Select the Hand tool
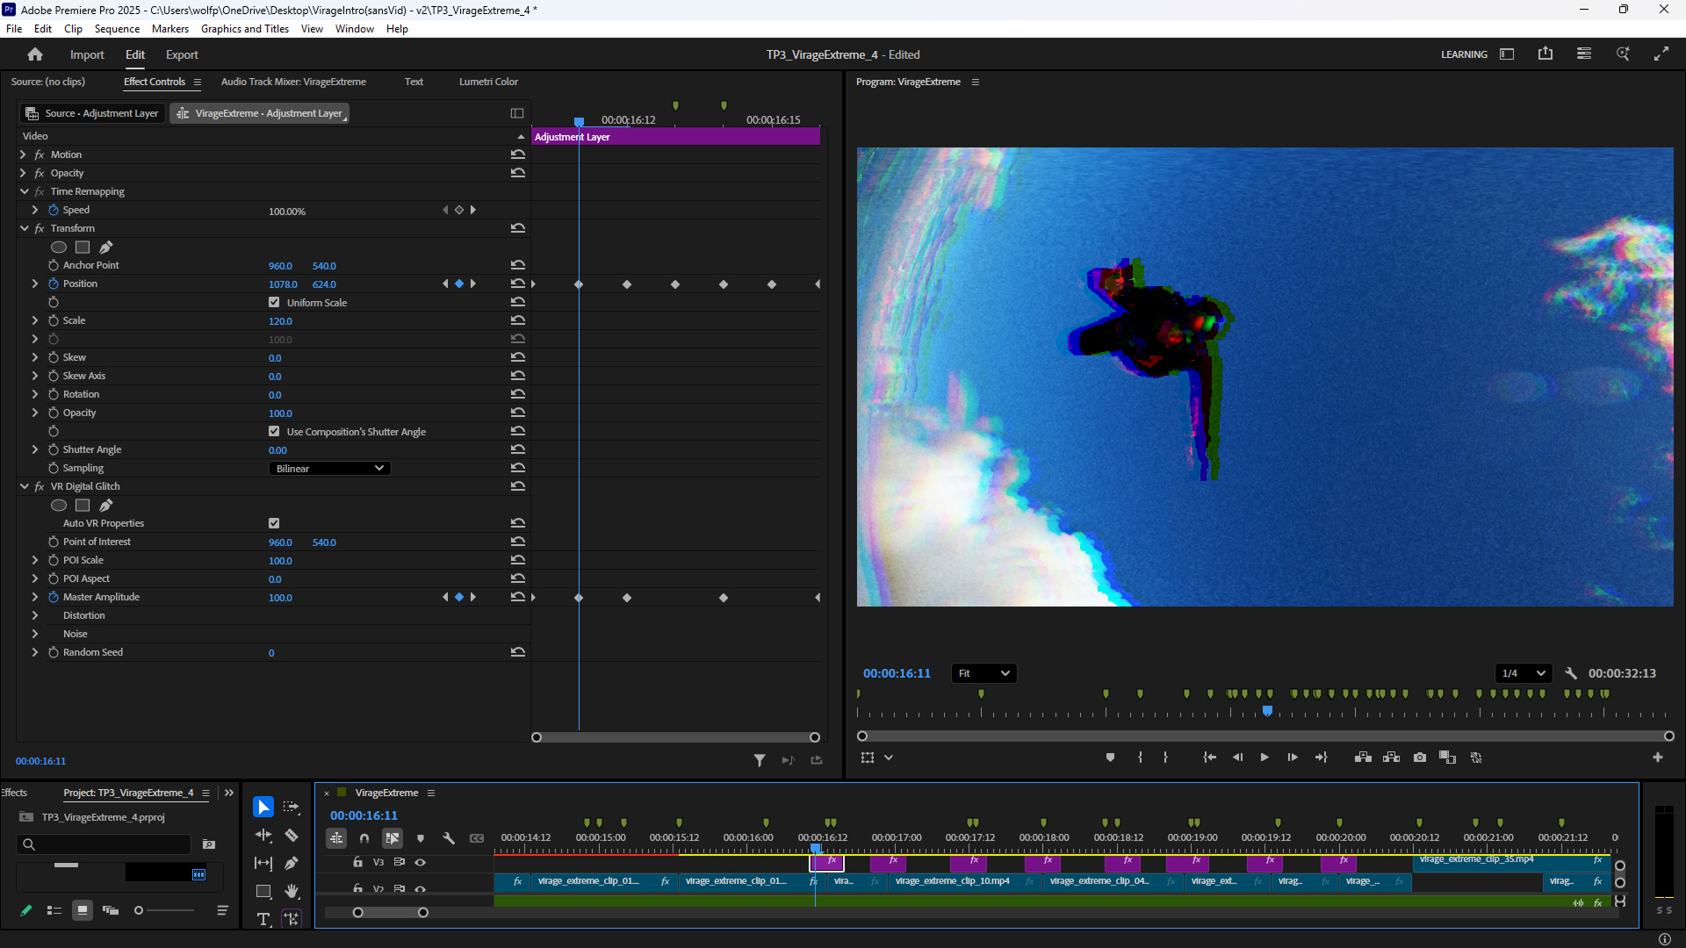Viewport: 1686px width, 948px height. point(292,891)
